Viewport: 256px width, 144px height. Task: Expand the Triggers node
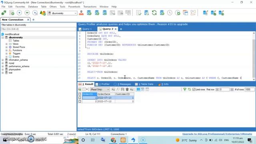pyautogui.click(x=6, y=54)
